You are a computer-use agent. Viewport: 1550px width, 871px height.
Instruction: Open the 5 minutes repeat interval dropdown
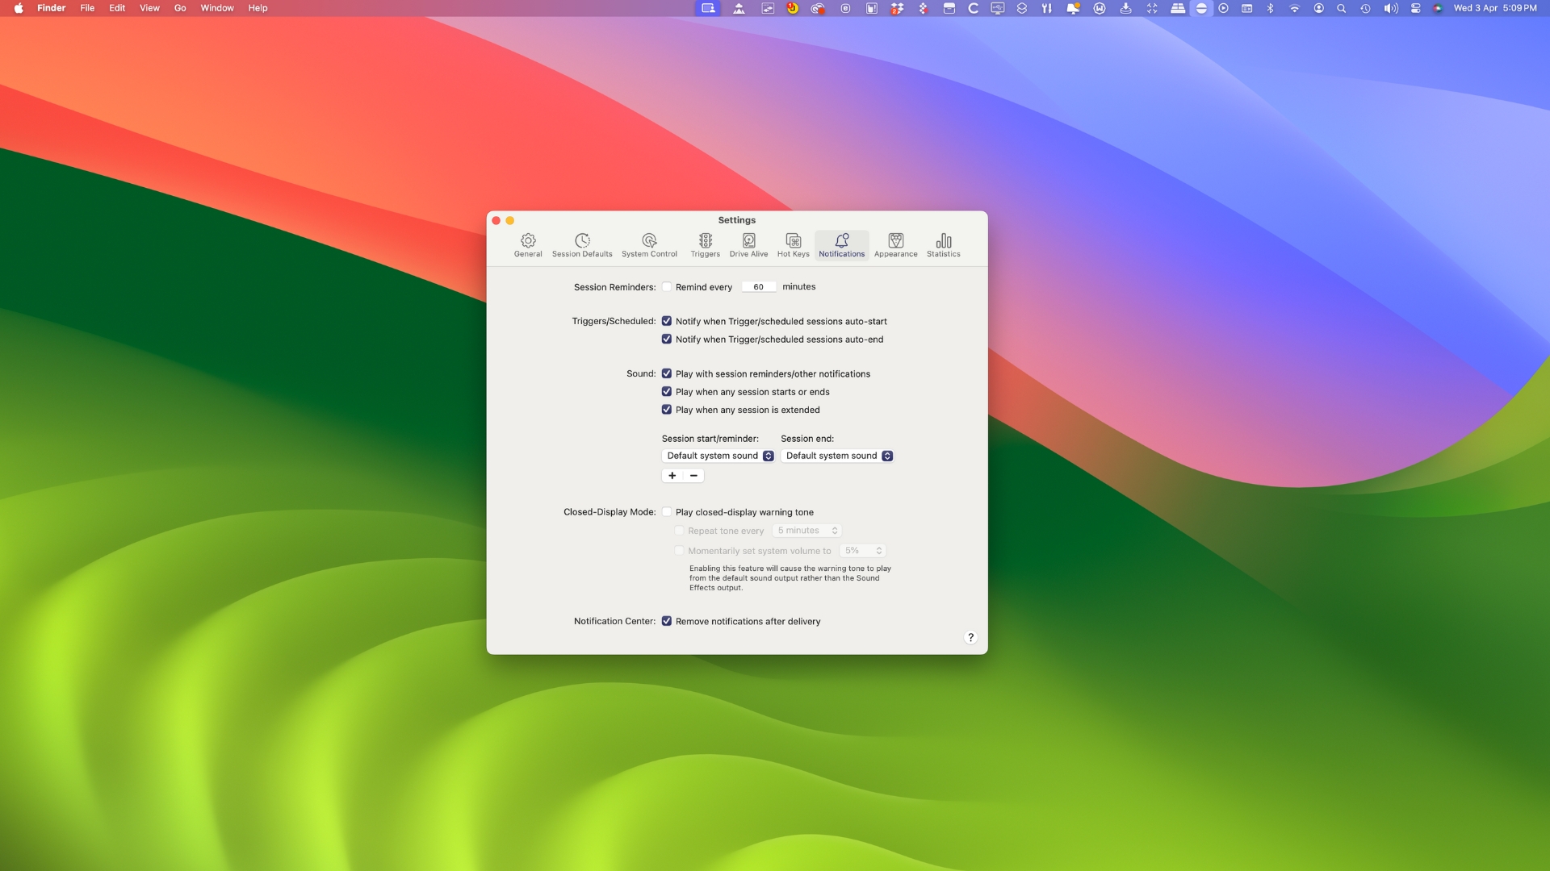pos(806,531)
